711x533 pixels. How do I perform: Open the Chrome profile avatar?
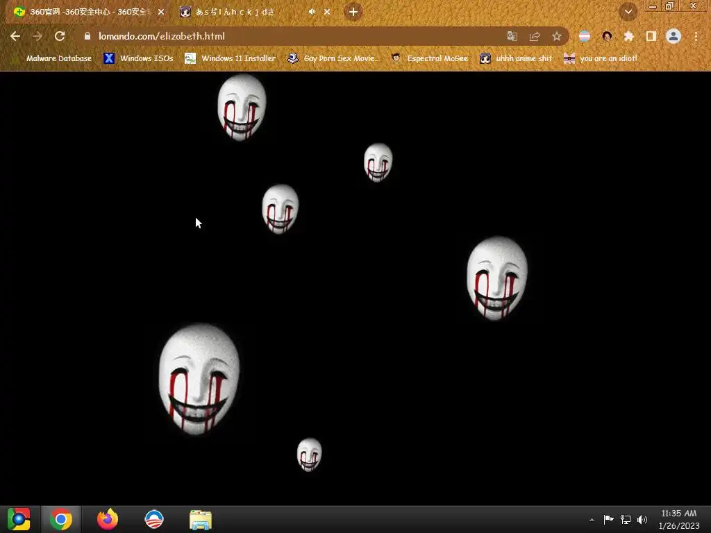click(x=674, y=36)
